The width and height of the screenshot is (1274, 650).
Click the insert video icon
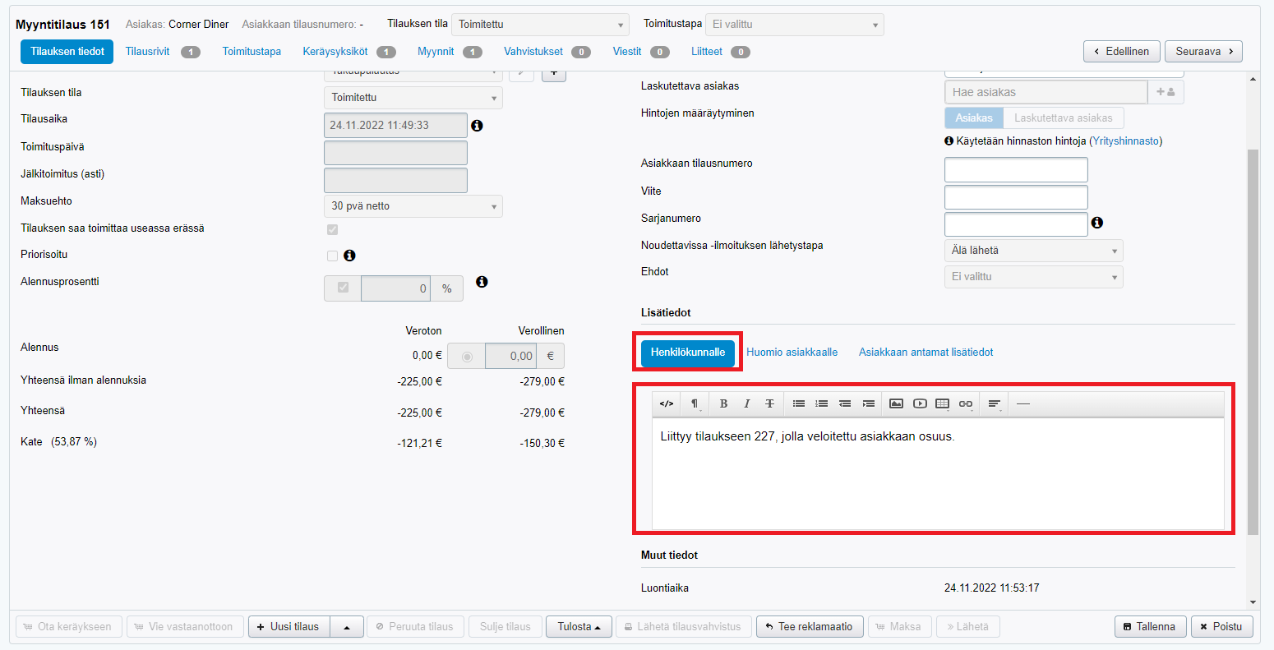pyautogui.click(x=919, y=403)
